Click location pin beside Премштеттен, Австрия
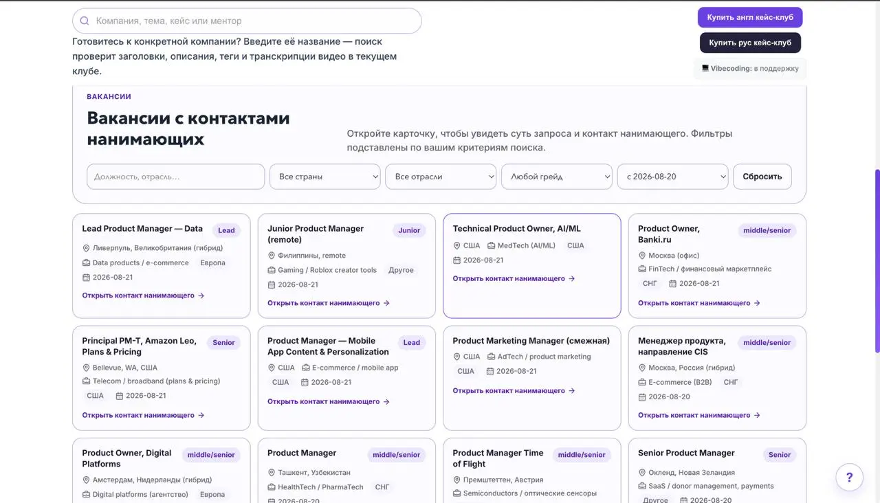880x503 pixels. [x=457, y=480]
